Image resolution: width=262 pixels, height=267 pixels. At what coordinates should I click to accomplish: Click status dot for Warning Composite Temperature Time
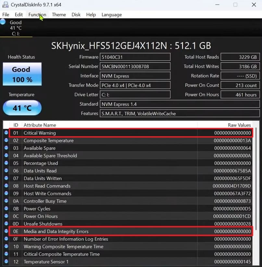[x=6, y=246]
